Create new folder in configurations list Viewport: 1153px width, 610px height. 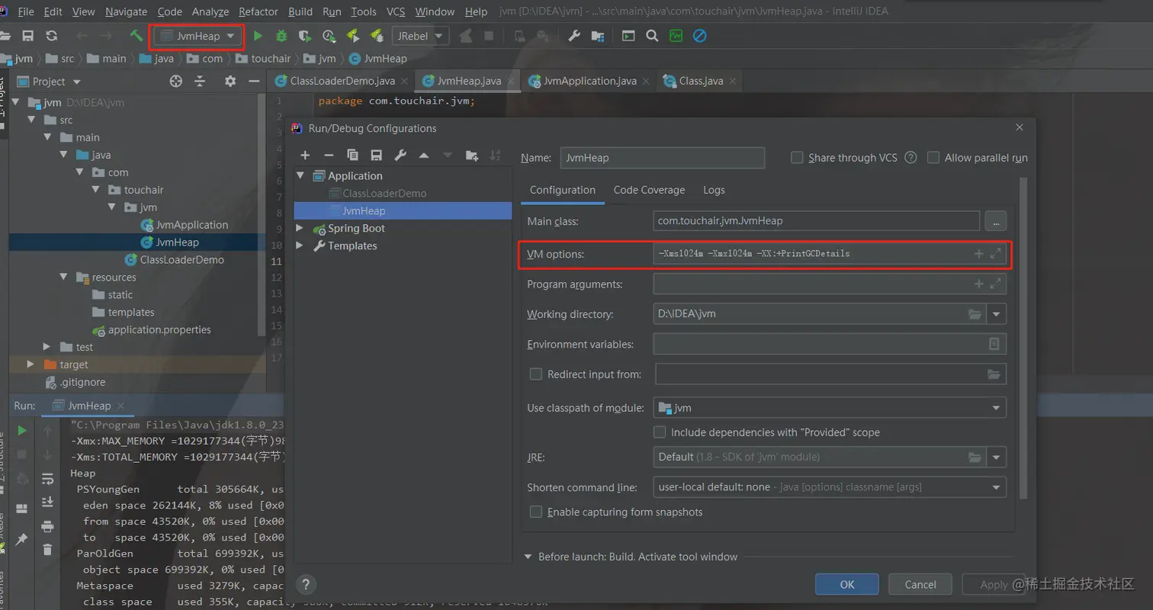click(472, 155)
